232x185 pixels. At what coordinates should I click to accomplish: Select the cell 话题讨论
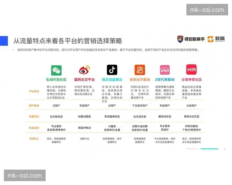coord(84,139)
